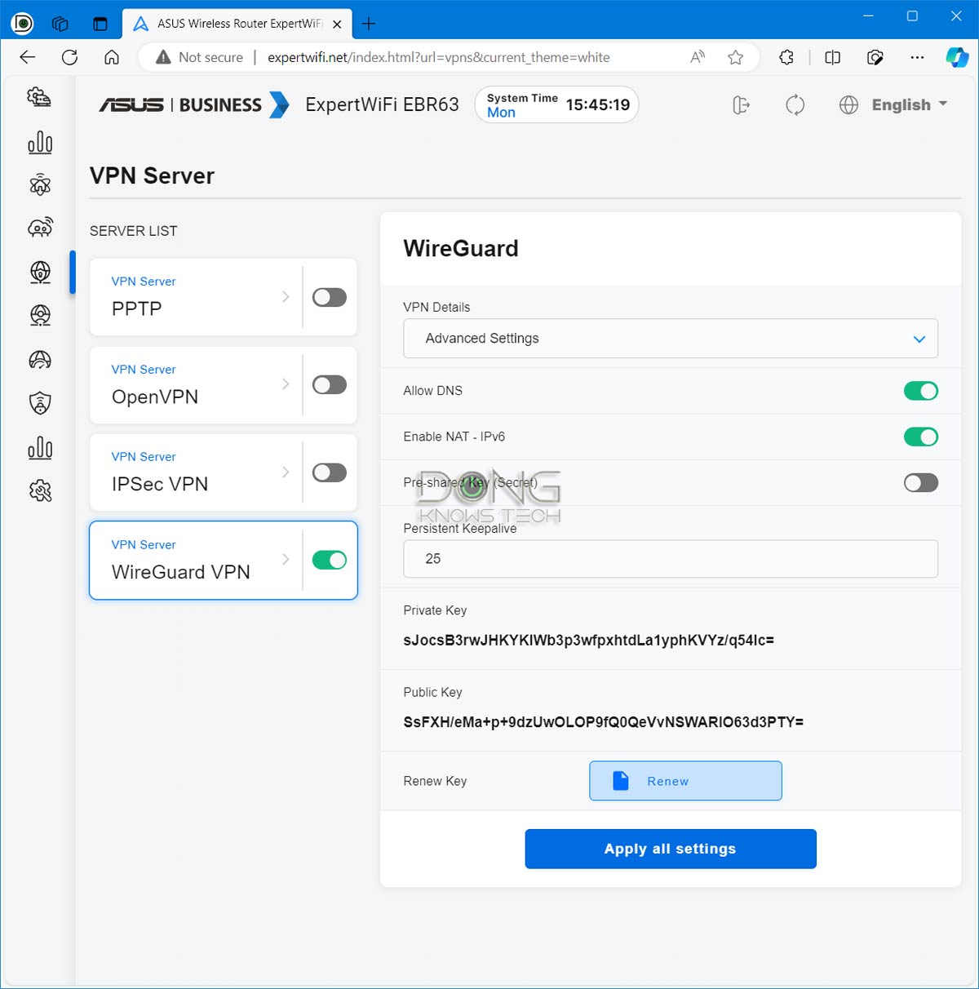Click the PPTP server name

click(136, 309)
